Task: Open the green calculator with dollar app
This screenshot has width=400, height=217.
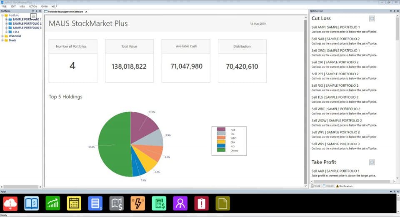Action: point(159,204)
